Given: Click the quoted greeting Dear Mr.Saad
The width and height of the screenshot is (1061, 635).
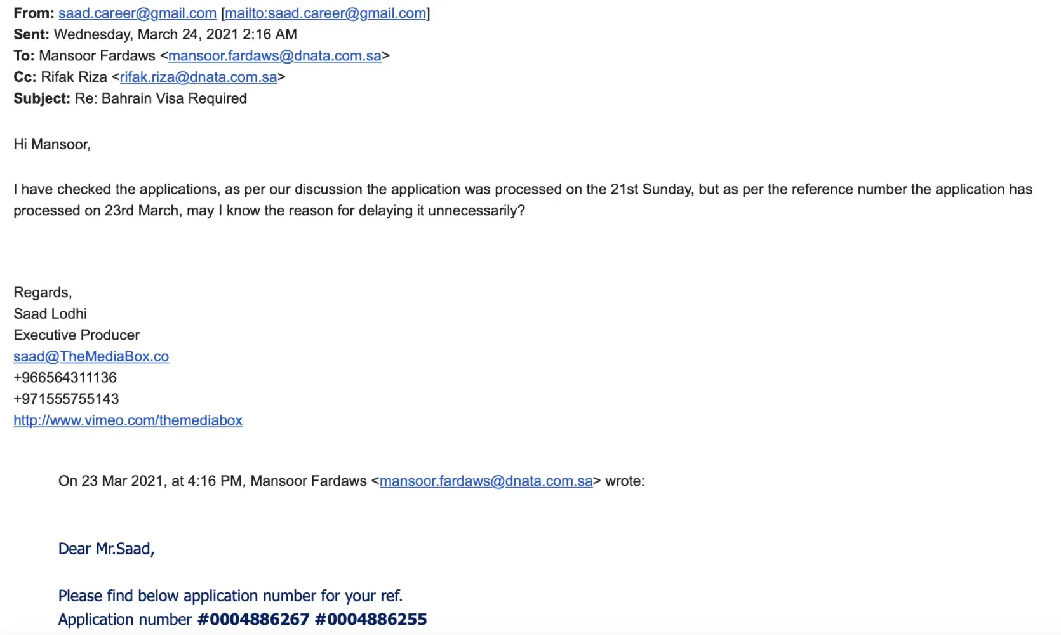Looking at the screenshot, I should click(x=106, y=549).
